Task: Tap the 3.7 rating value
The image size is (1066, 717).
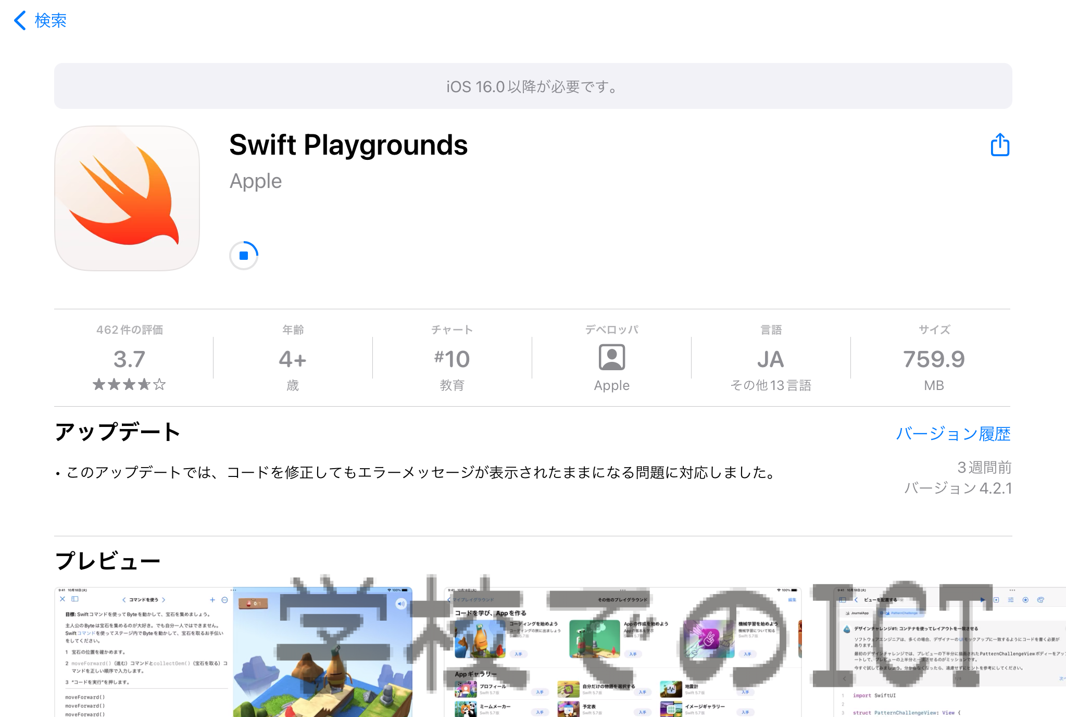Action: [130, 359]
